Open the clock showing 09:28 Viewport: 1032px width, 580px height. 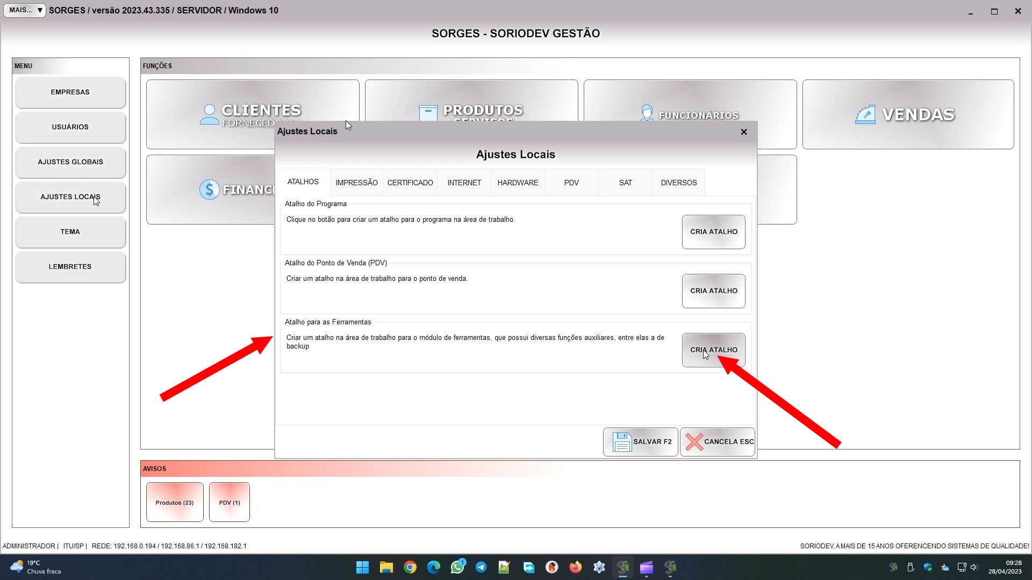[1005, 568]
